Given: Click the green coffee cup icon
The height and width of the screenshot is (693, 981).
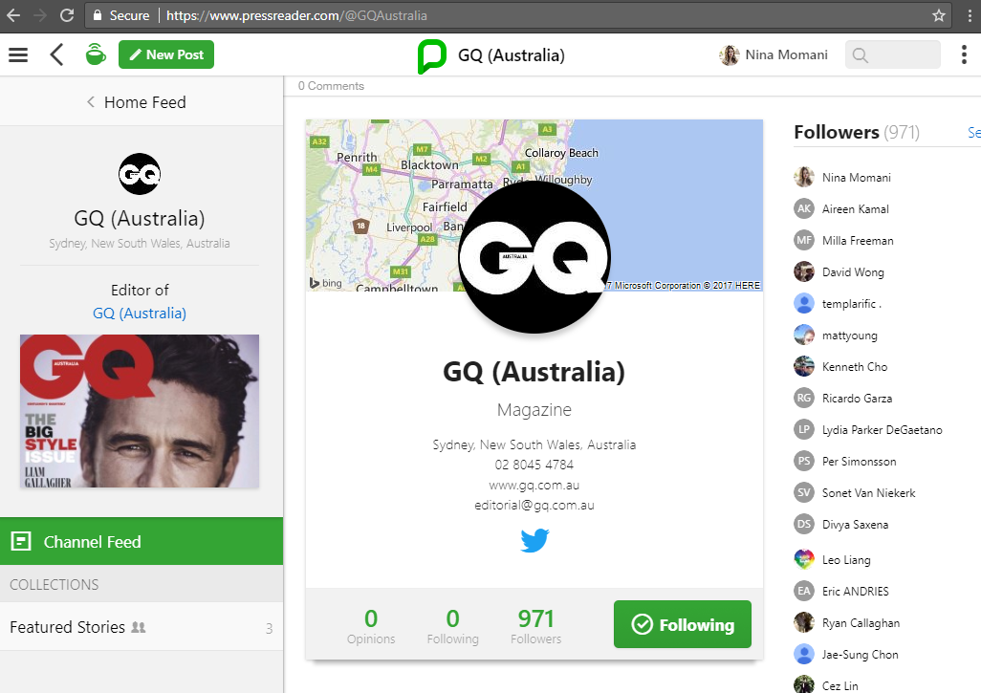Looking at the screenshot, I should (x=96, y=54).
